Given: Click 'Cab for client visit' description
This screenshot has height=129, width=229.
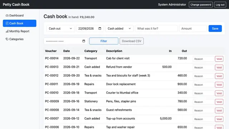Looking at the screenshot, I should tap(118, 58).
